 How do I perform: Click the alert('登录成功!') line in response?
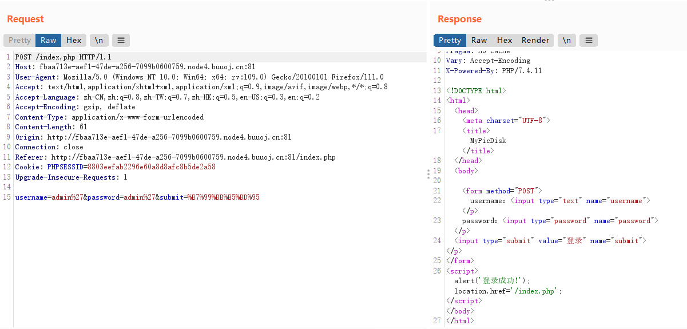click(x=492, y=281)
